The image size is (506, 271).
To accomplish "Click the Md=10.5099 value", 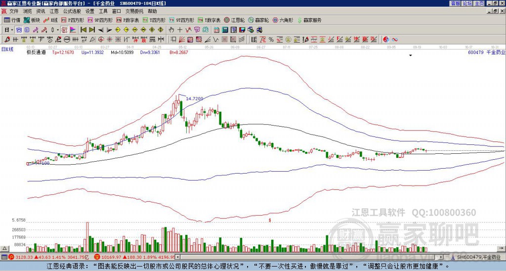I will point(122,52).
